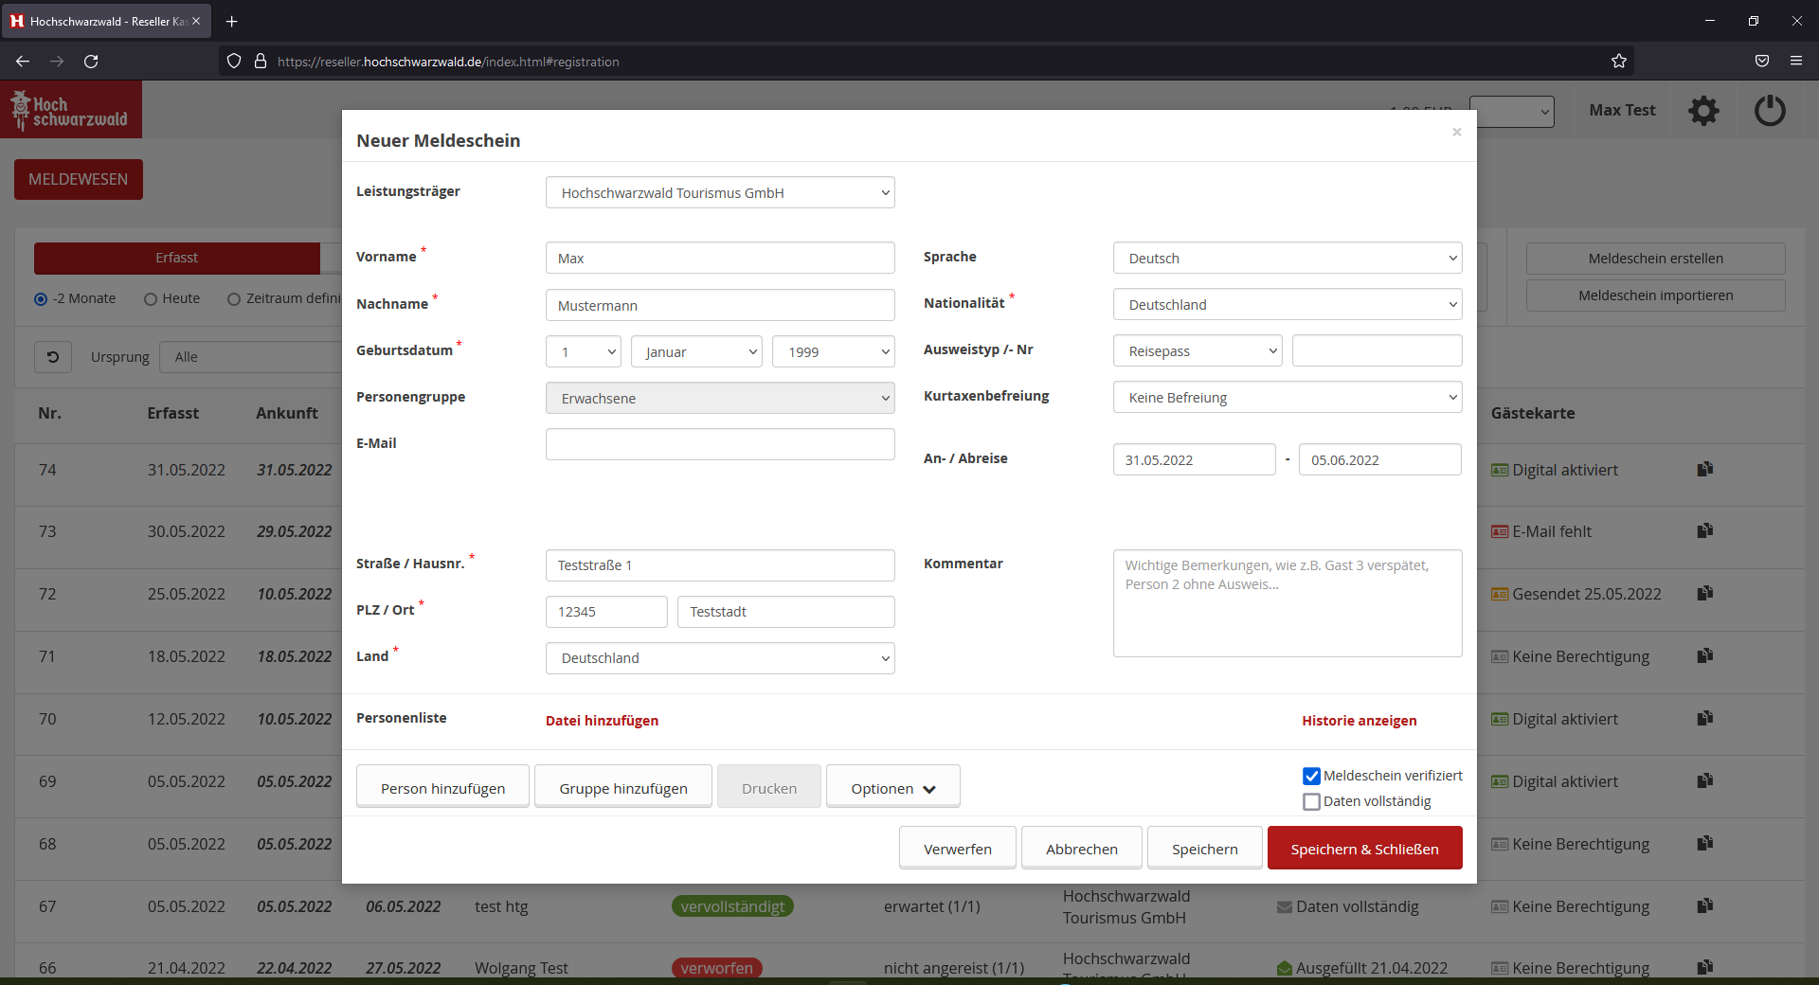Enable the Daten vollständig checkbox
This screenshot has height=985, width=1819.
click(1311, 802)
